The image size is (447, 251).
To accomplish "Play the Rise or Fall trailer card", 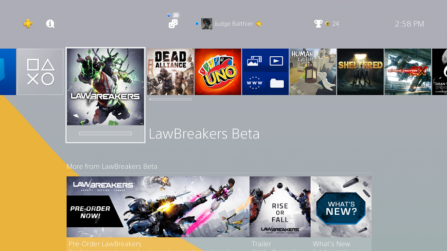I will click(x=280, y=207).
